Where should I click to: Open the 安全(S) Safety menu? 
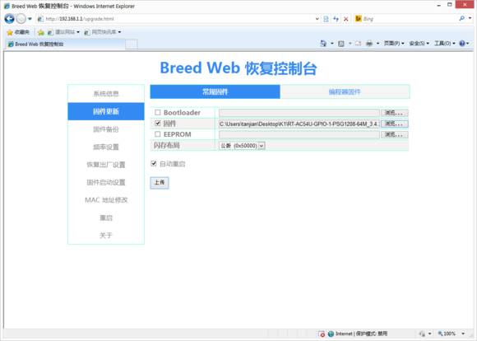419,44
